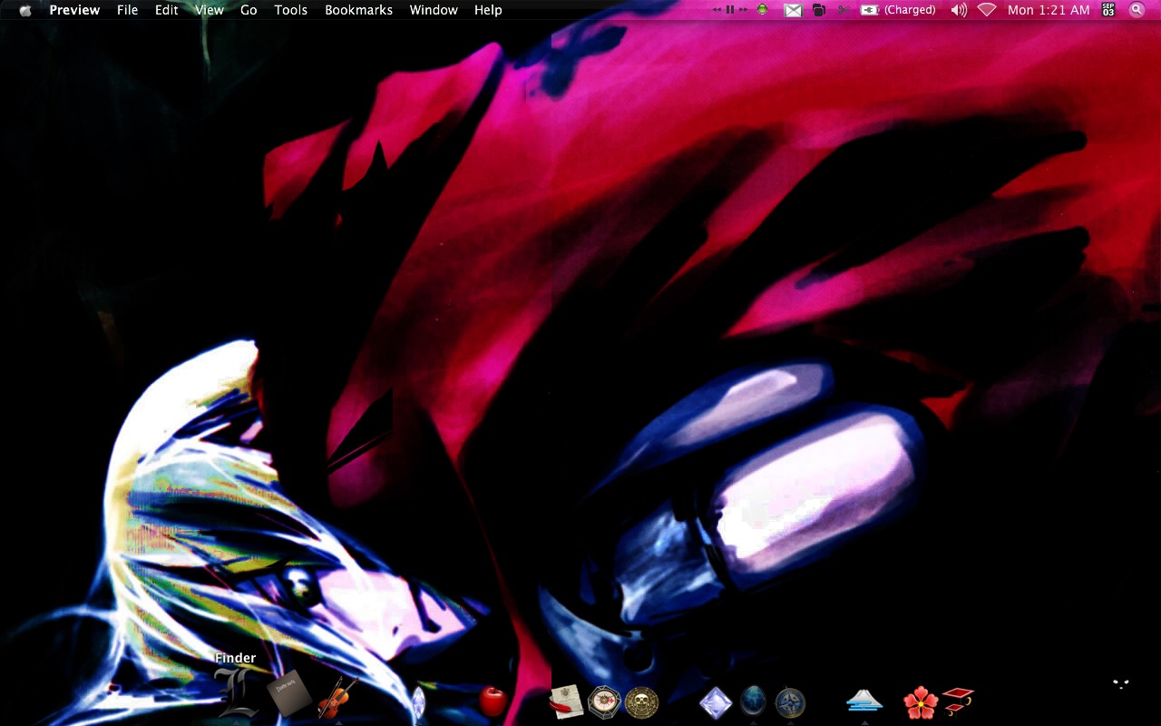Launch the violin dock icon
Viewport: 1161px width, 726px height.
[x=337, y=698]
